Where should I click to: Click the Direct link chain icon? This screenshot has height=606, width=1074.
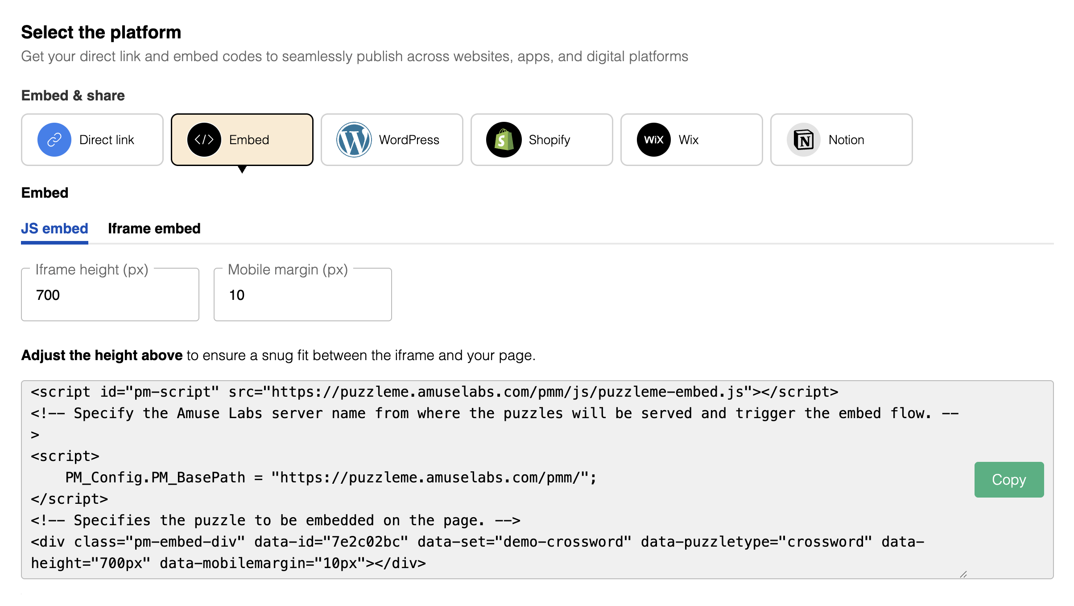54,140
